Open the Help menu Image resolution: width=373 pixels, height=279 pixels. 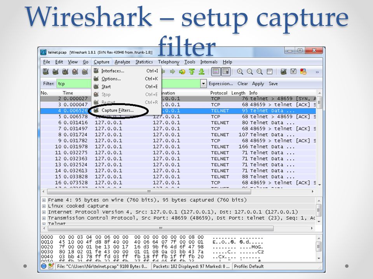coord(227,62)
